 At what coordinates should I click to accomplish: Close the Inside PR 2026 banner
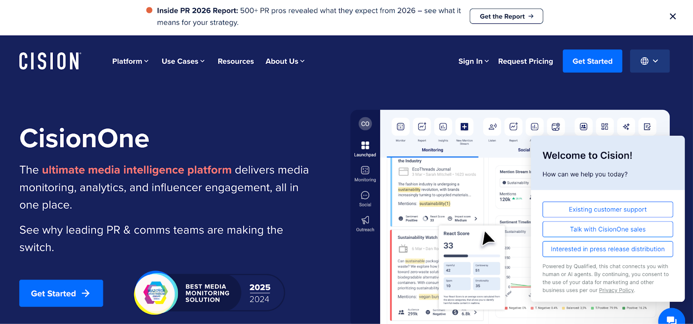(x=673, y=16)
